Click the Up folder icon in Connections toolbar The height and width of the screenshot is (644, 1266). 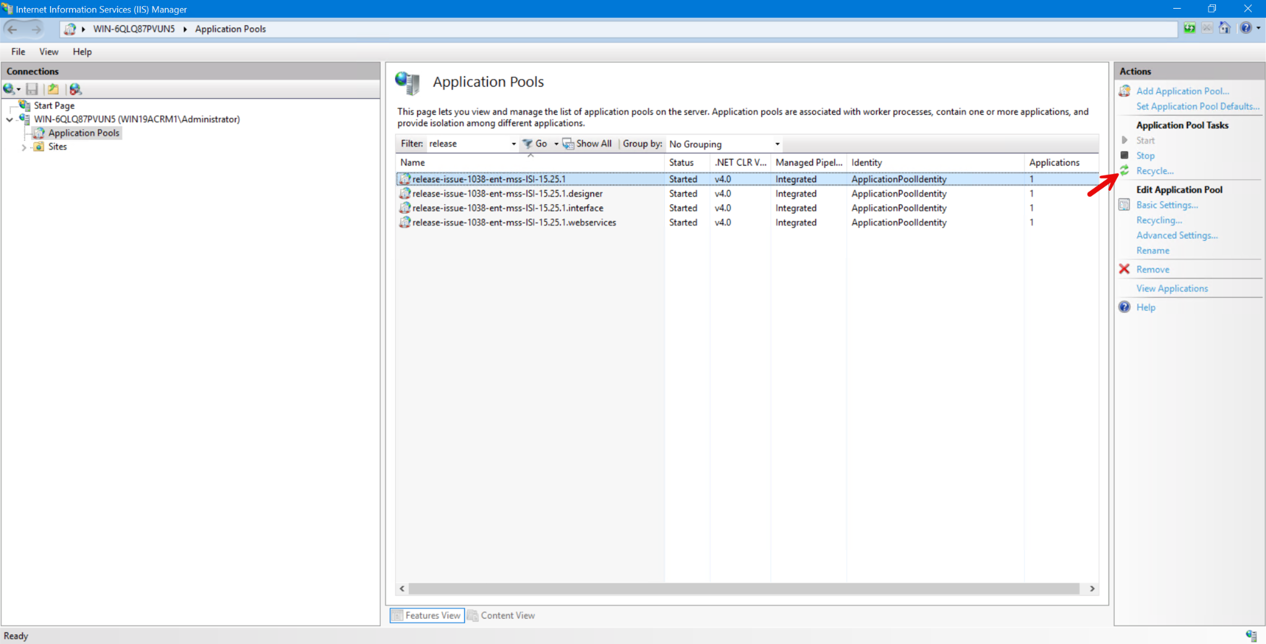[54, 90]
